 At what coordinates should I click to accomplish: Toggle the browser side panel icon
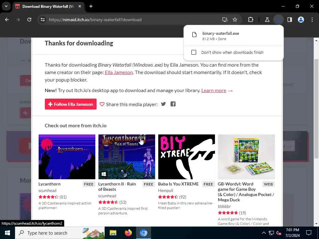(290, 20)
